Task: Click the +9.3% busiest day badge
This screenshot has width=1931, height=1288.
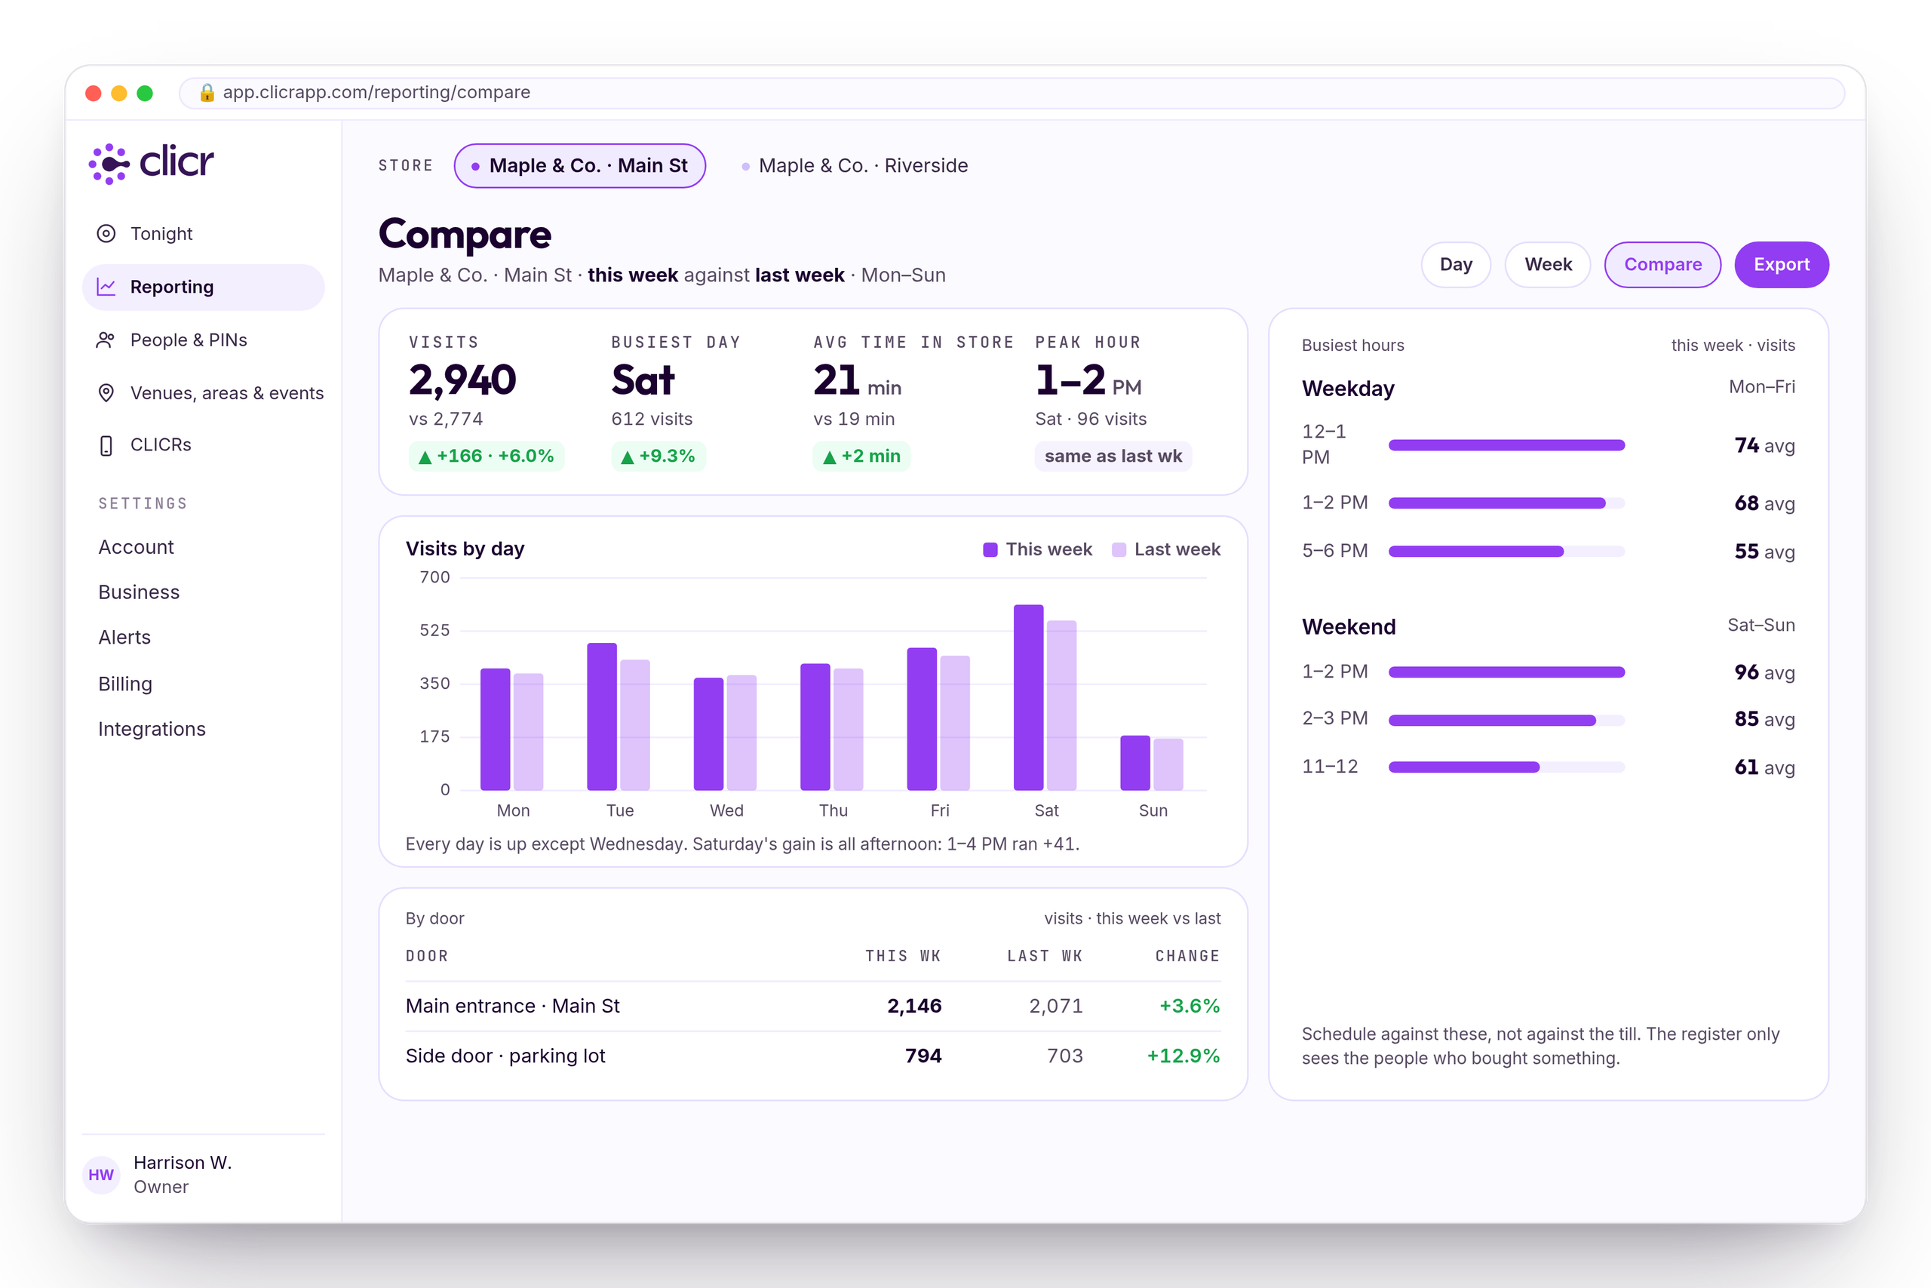Action: click(659, 456)
